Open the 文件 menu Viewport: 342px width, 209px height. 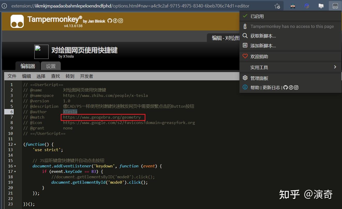12,76
